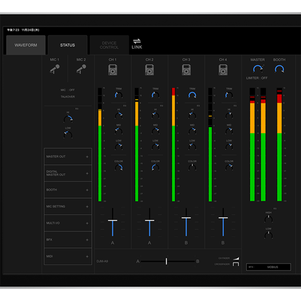301x301 pixels.
Task: Click the MIC 2 microphone icon
Action: [81, 69]
